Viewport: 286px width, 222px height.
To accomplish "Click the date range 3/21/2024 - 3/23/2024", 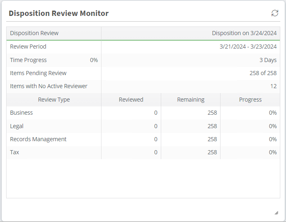I will 248,47.
